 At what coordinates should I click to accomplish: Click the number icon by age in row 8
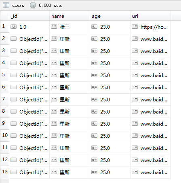tap(94, 111)
